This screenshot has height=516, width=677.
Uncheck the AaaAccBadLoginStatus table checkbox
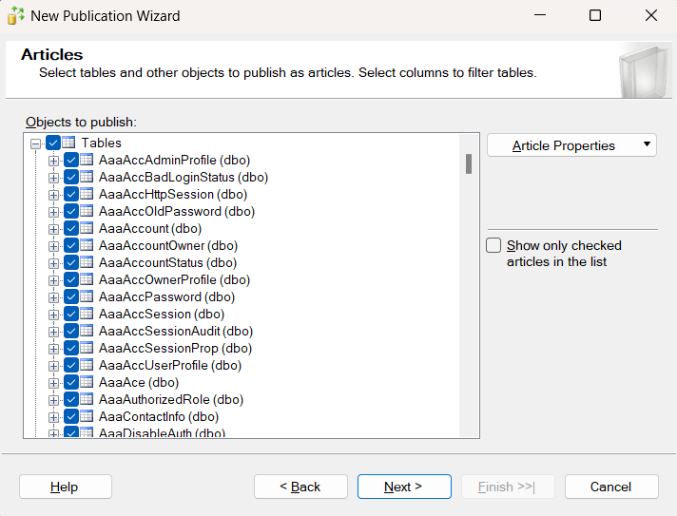click(71, 177)
